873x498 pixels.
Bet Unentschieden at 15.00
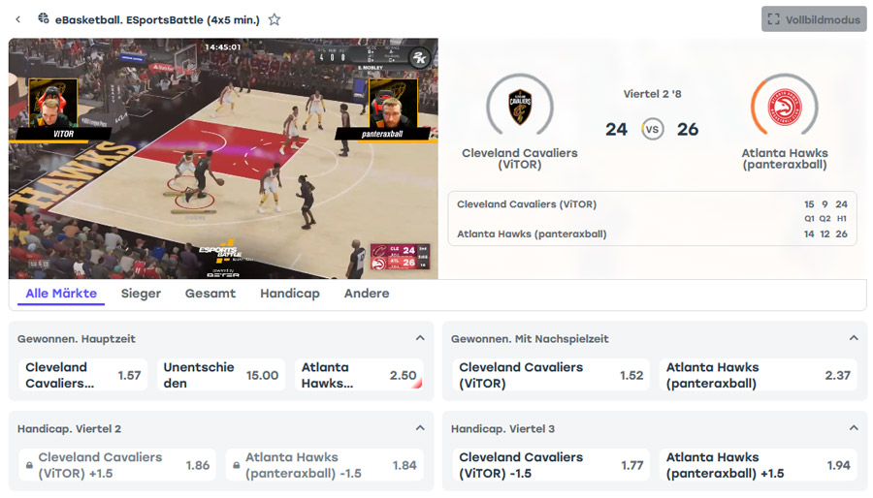click(x=221, y=375)
